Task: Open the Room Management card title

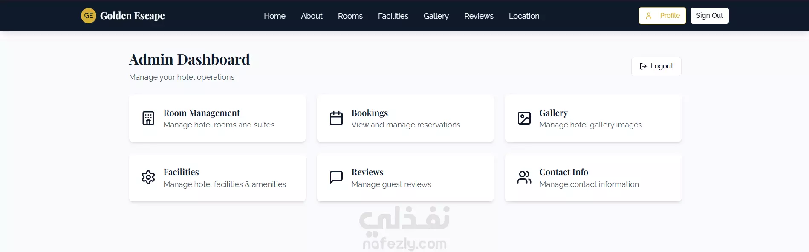Action: [202, 113]
